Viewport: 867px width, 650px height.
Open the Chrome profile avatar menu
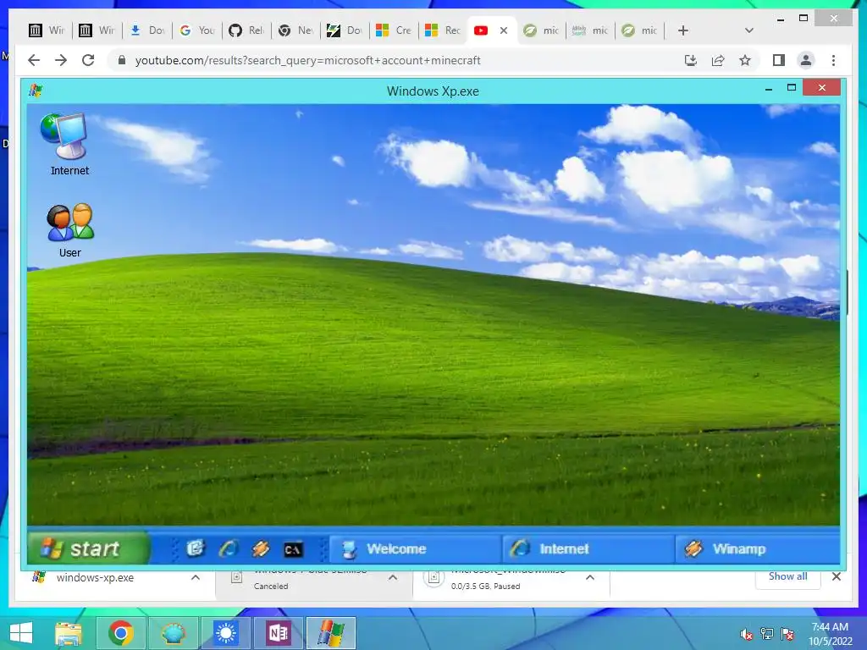point(806,60)
